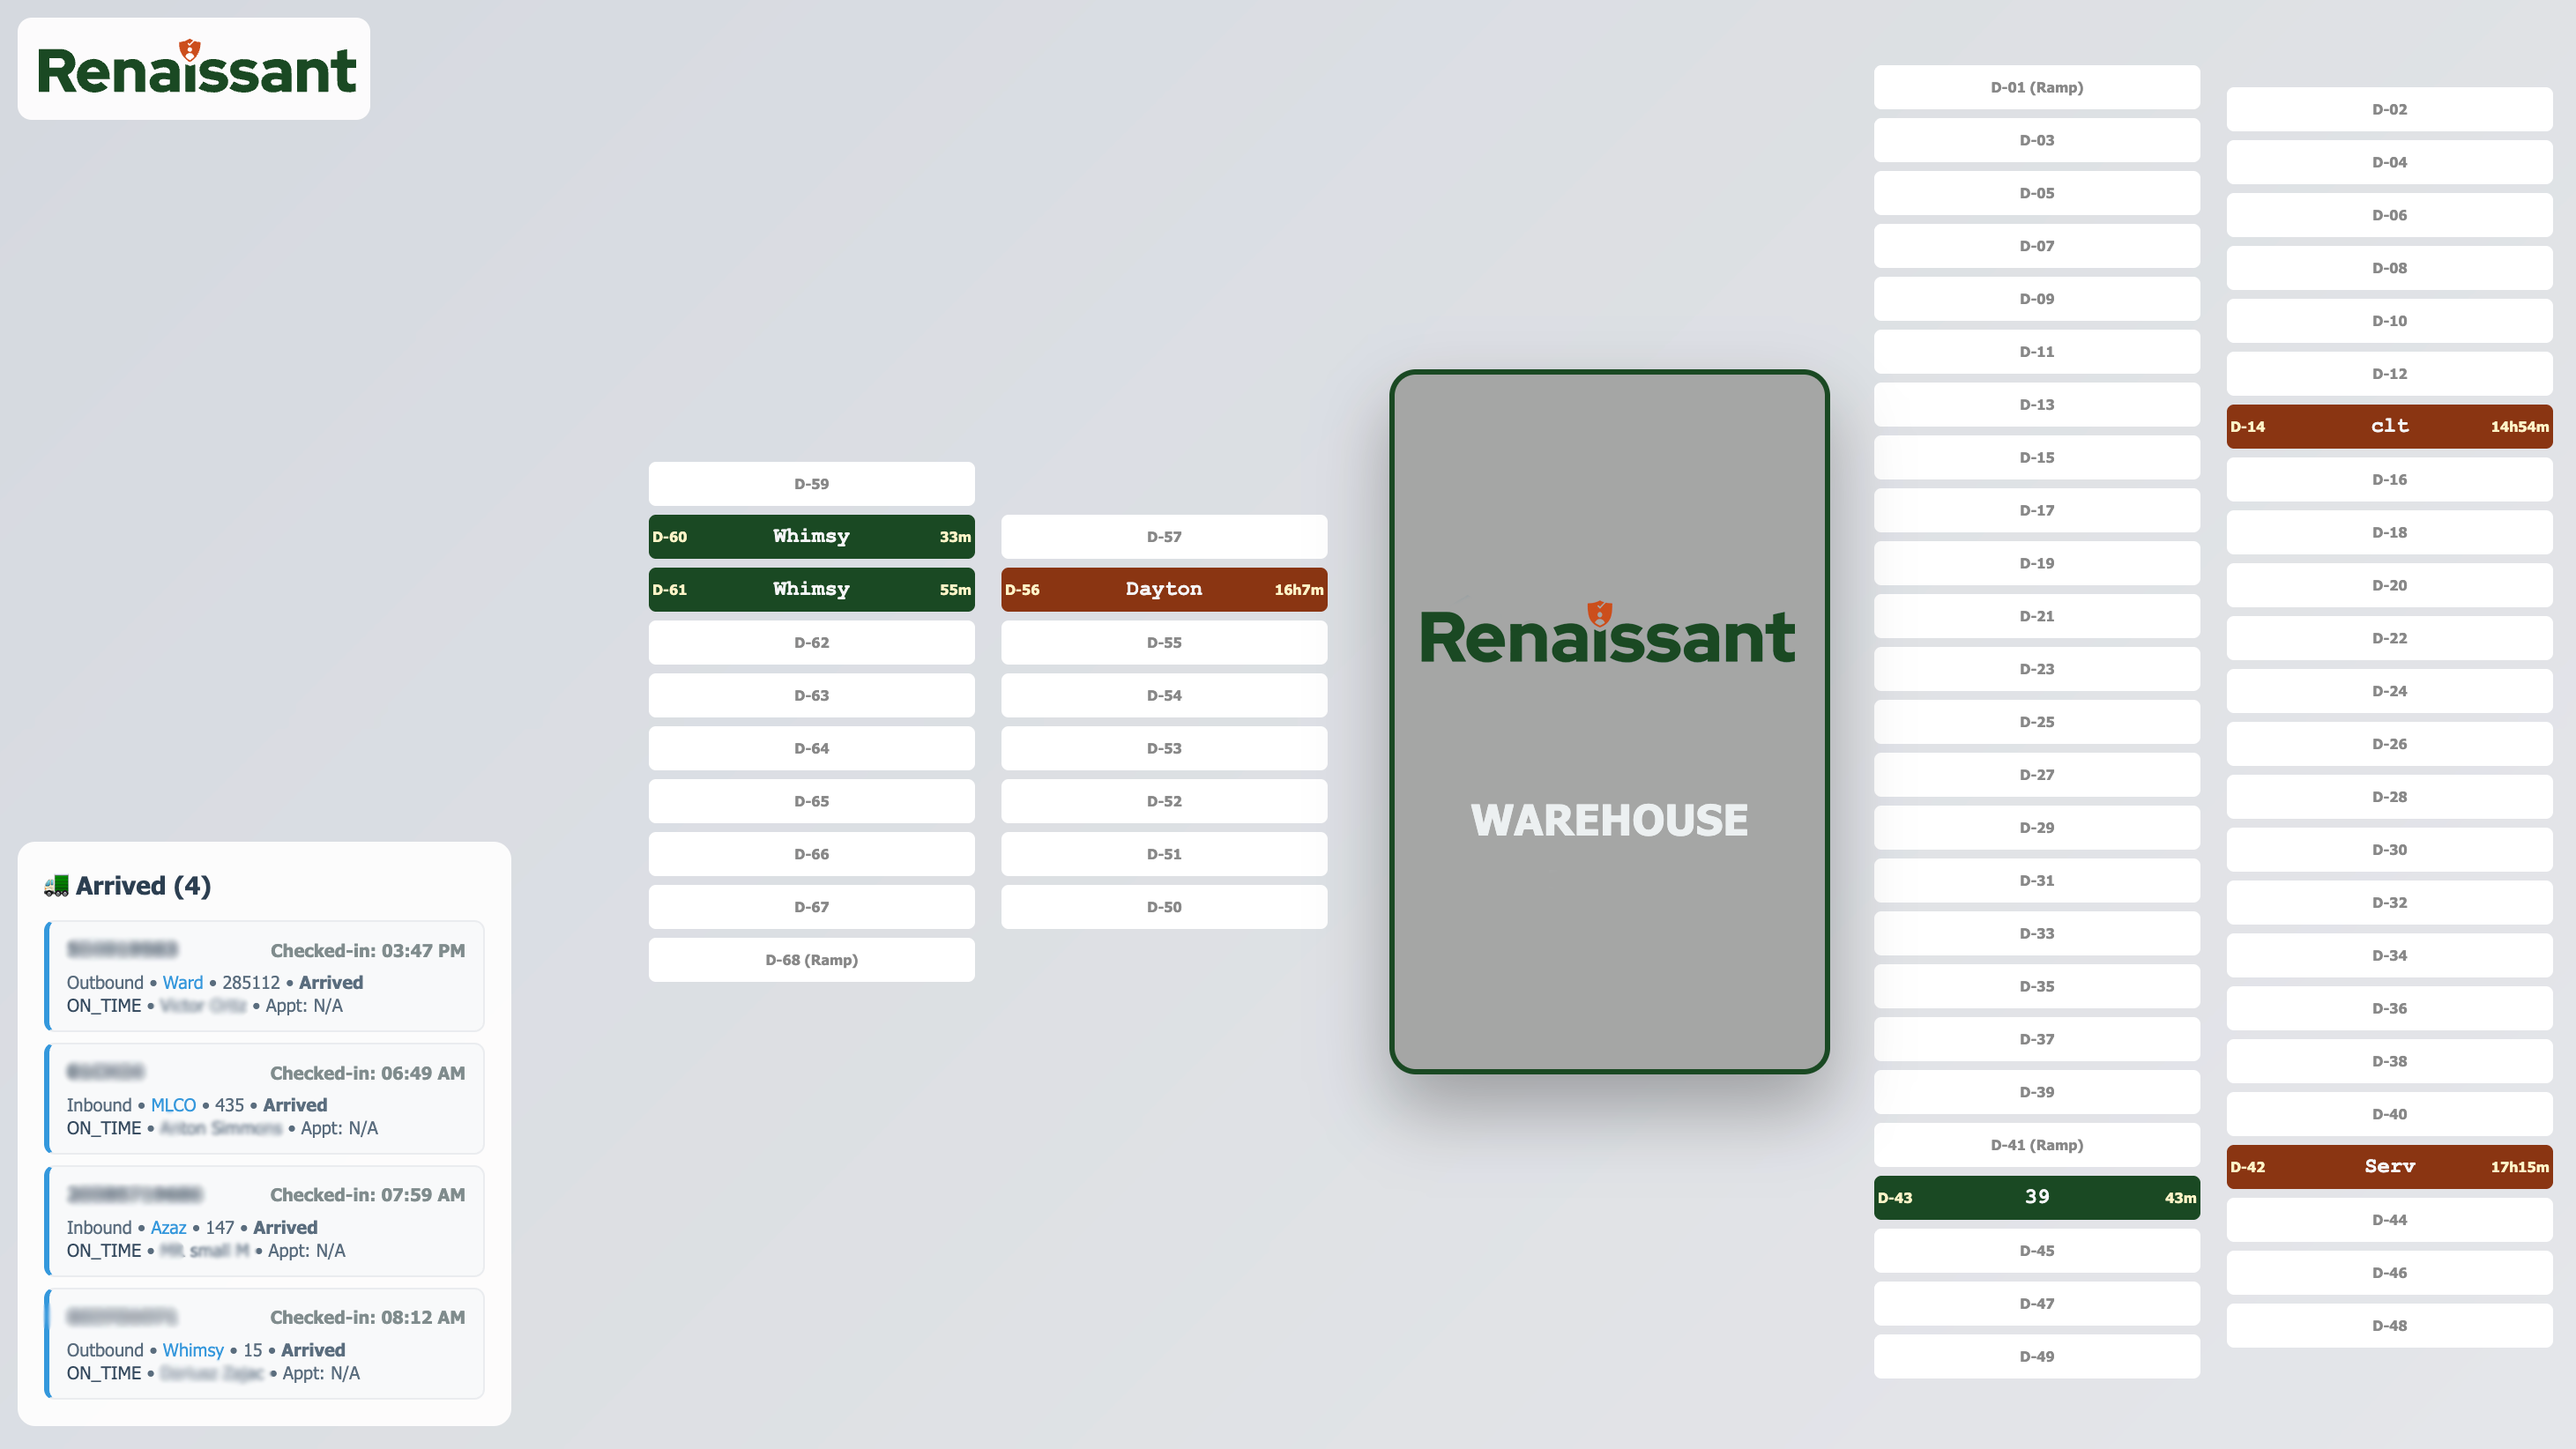
Task: Select empty dock D-63
Action: [x=811, y=696]
